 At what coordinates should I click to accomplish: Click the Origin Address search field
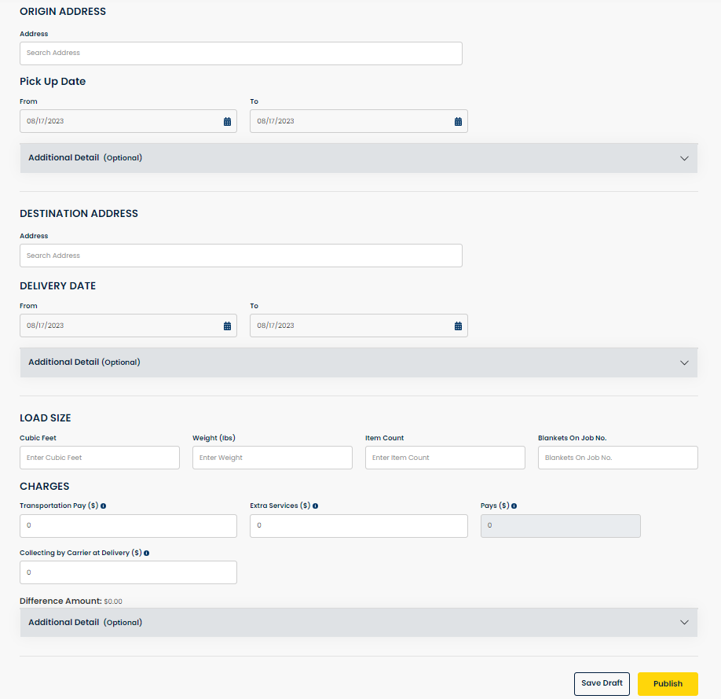pos(240,53)
